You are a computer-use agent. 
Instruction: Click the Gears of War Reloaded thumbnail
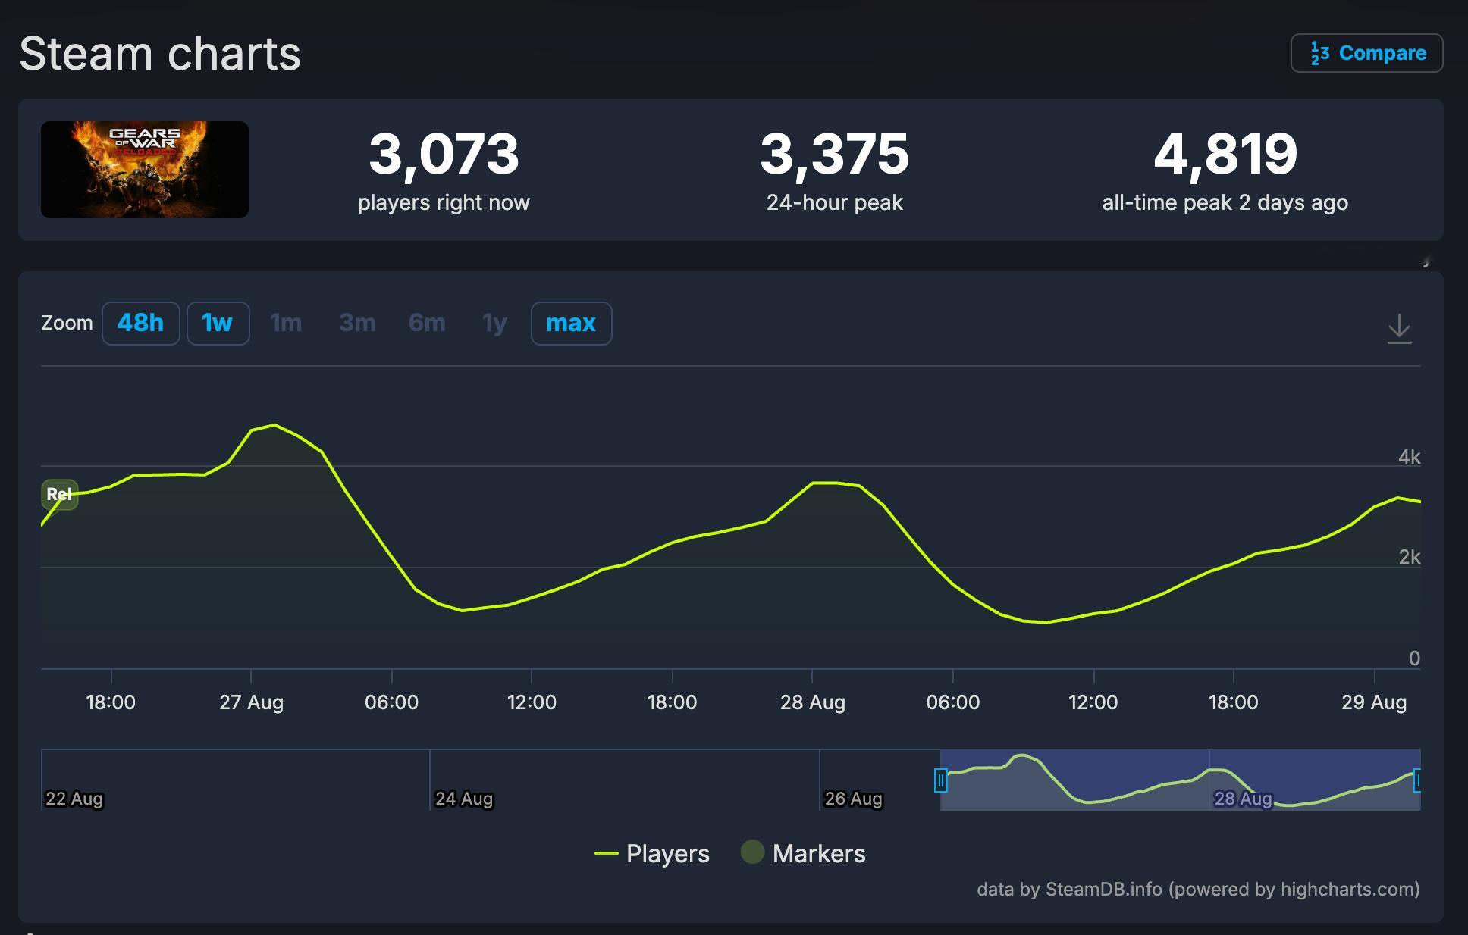pos(145,170)
